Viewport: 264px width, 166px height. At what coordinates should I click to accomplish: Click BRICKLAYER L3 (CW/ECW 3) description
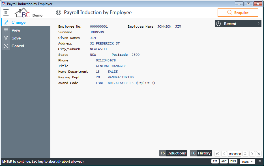point(132,83)
